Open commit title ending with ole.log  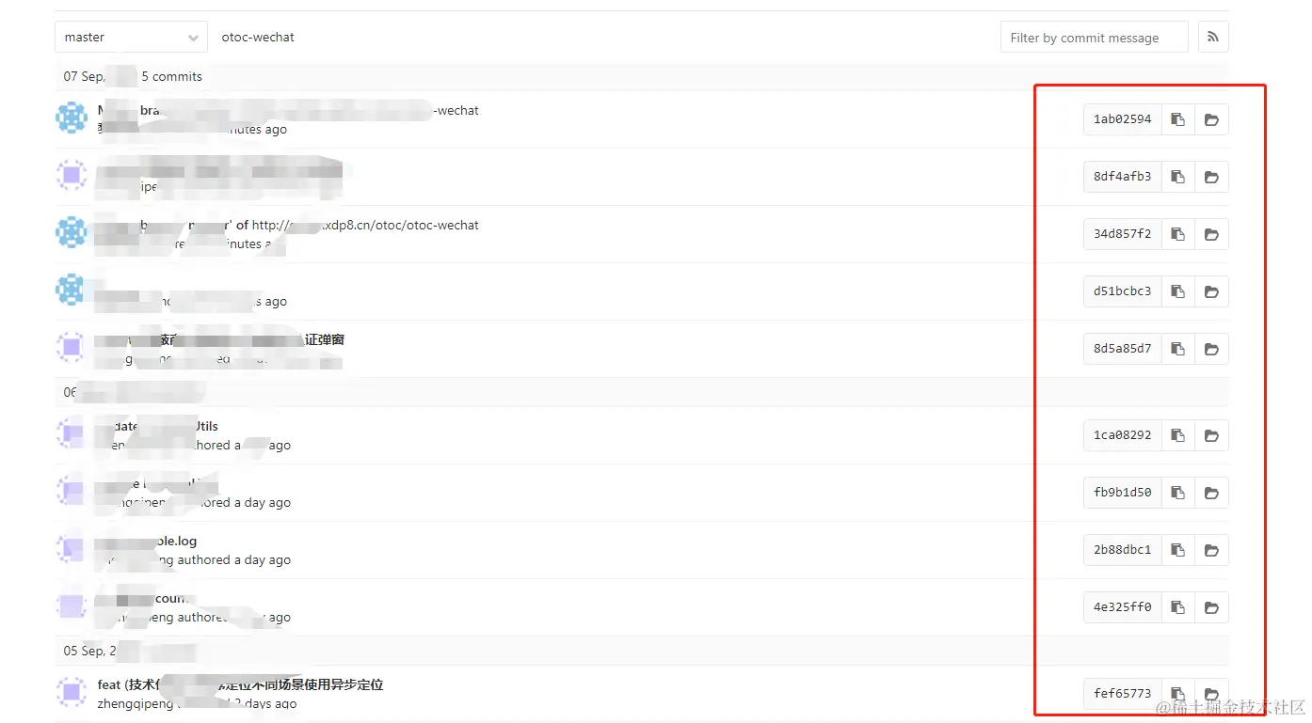click(148, 542)
